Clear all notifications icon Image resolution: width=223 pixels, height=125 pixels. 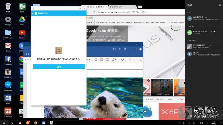(220, 5)
